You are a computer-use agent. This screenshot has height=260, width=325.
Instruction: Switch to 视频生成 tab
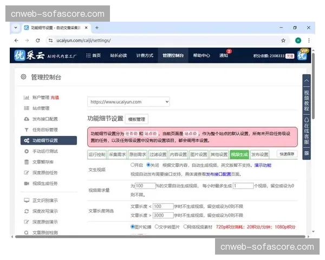(239, 155)
